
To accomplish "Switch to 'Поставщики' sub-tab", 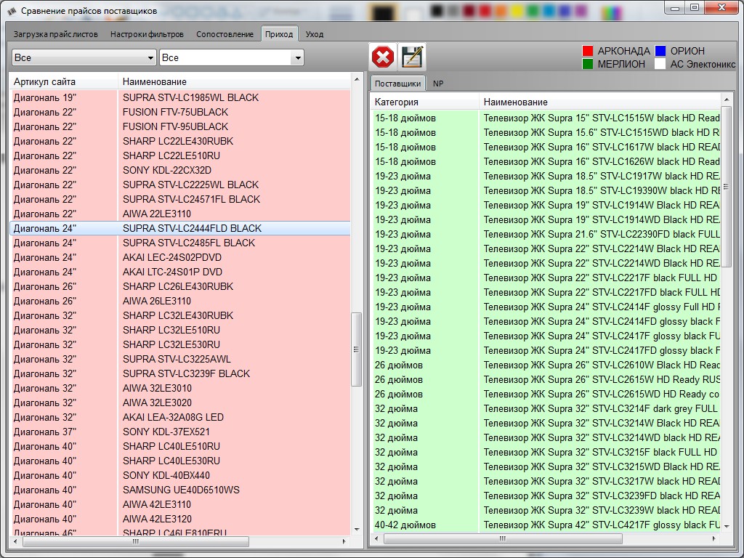I will tap(397, 84).
